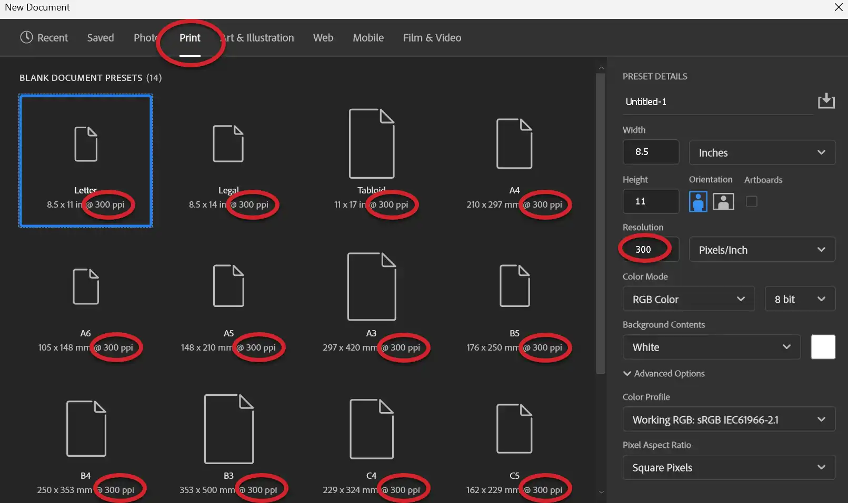
Task: Open the White background contents dropdown
Action: [x=712, y=347]
